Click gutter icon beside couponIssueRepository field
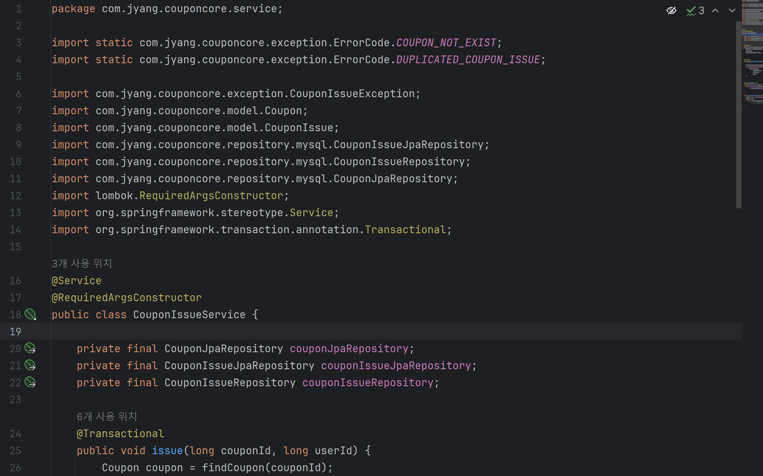763x476 pixels. pyautogui.click(x=30, y=382)
